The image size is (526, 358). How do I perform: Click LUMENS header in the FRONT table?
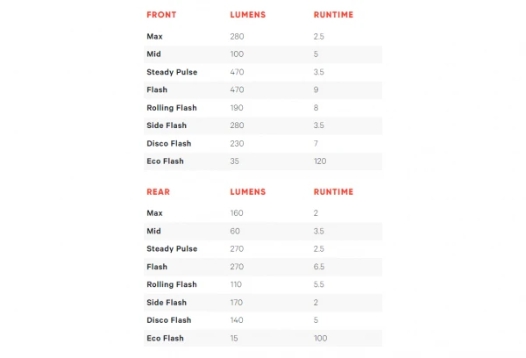(248, 15)
